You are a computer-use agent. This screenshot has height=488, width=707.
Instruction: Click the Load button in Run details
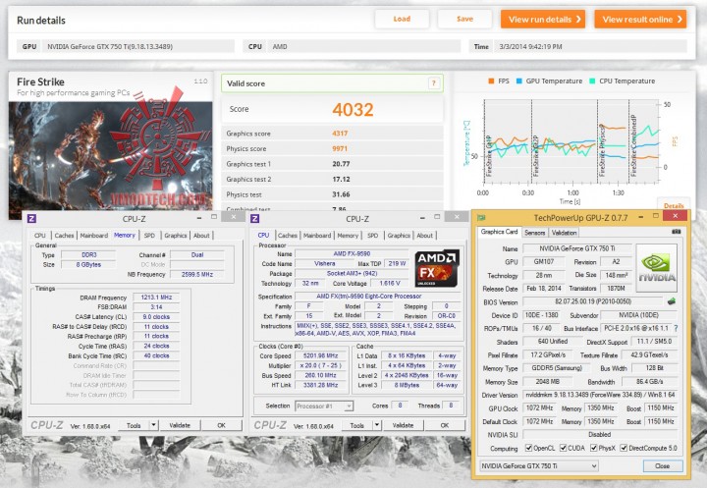(x=402, y=19)
